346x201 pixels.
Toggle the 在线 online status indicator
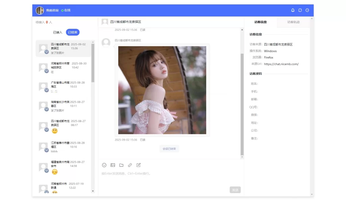click(66, 10)
